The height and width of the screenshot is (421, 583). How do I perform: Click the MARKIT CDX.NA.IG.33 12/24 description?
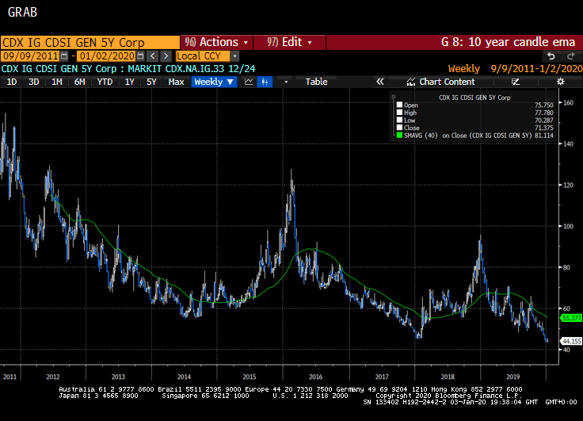(x=192, y=69)
